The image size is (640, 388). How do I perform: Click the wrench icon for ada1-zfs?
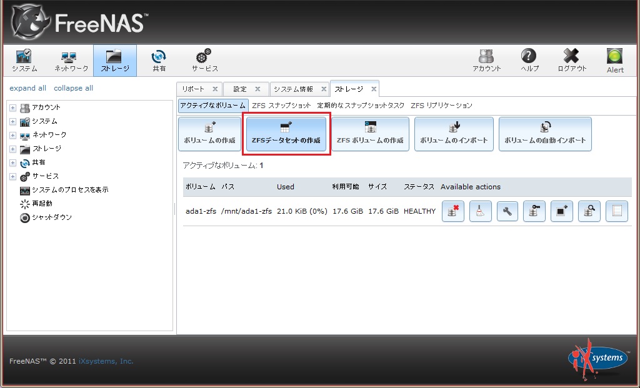[507, 211]
